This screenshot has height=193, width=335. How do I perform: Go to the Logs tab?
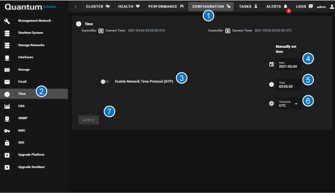(x=305, y=7)
